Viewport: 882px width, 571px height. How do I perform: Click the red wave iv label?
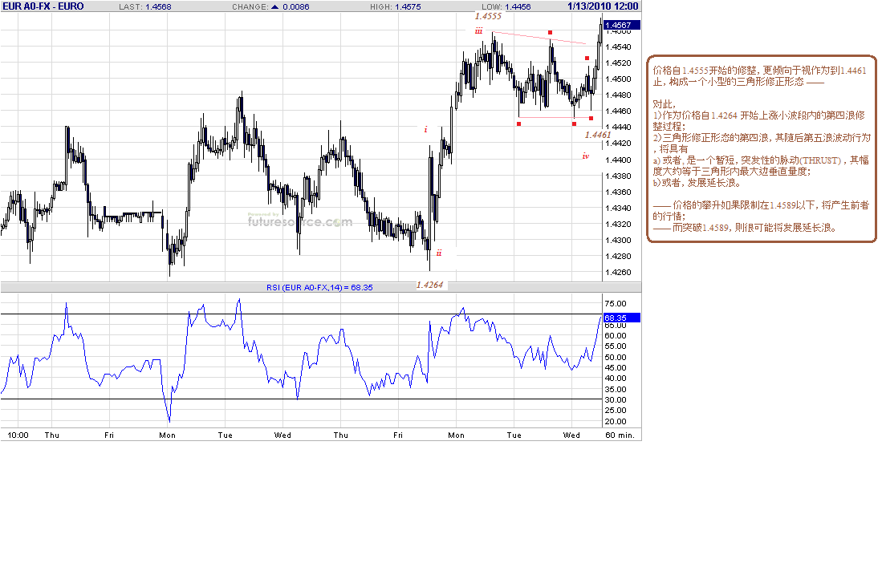(x=586, y=156)
